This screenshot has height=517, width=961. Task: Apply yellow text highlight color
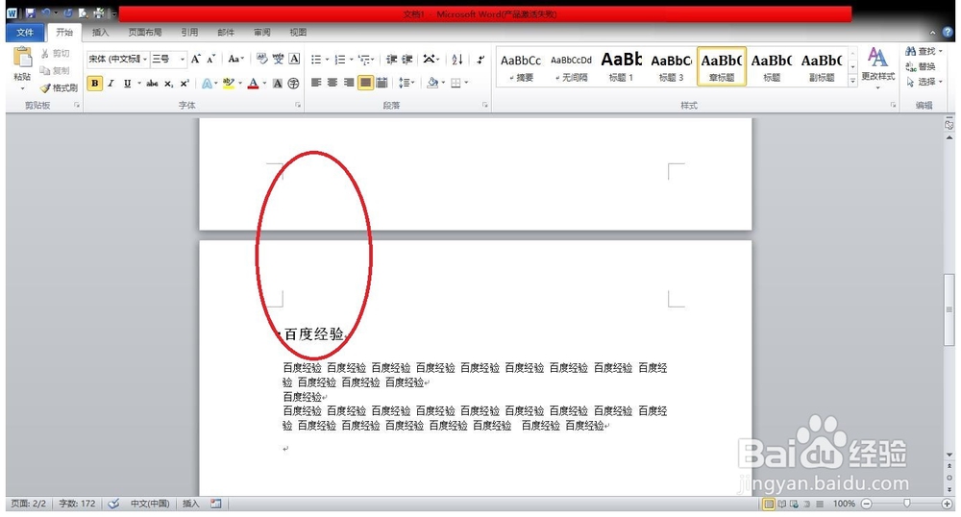click(229, 84)
